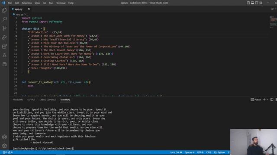Open the bottom activity bar view under Testing
The height and width of the screenshot is (155, 277).
4,64
